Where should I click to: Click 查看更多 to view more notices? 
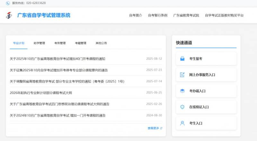point(153,128)
